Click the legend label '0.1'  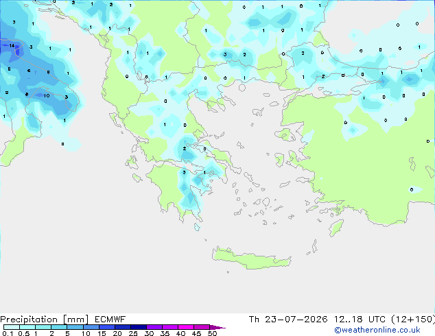tap(8, 333)
